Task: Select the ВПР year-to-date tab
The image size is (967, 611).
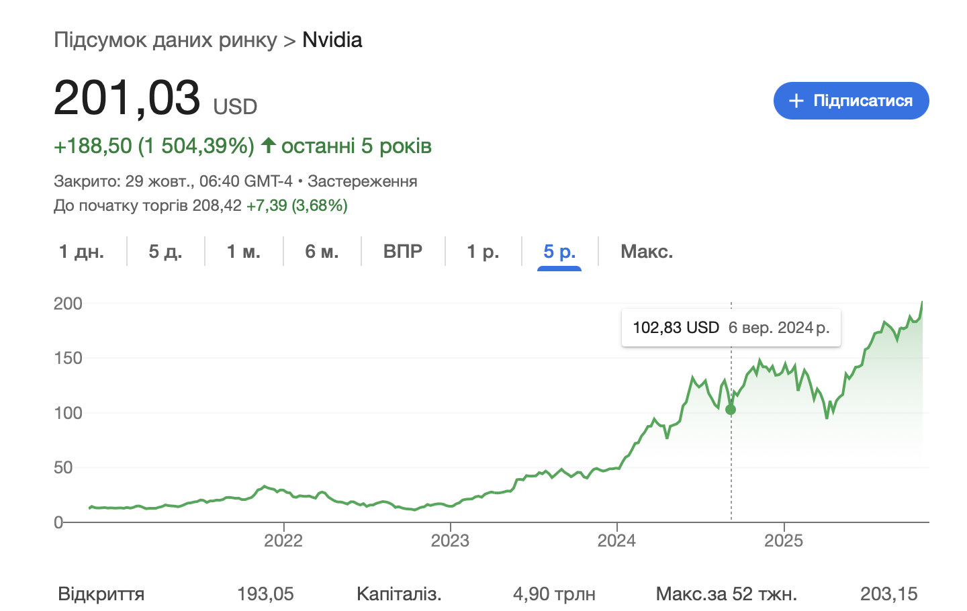Action: tap(403, 252)
